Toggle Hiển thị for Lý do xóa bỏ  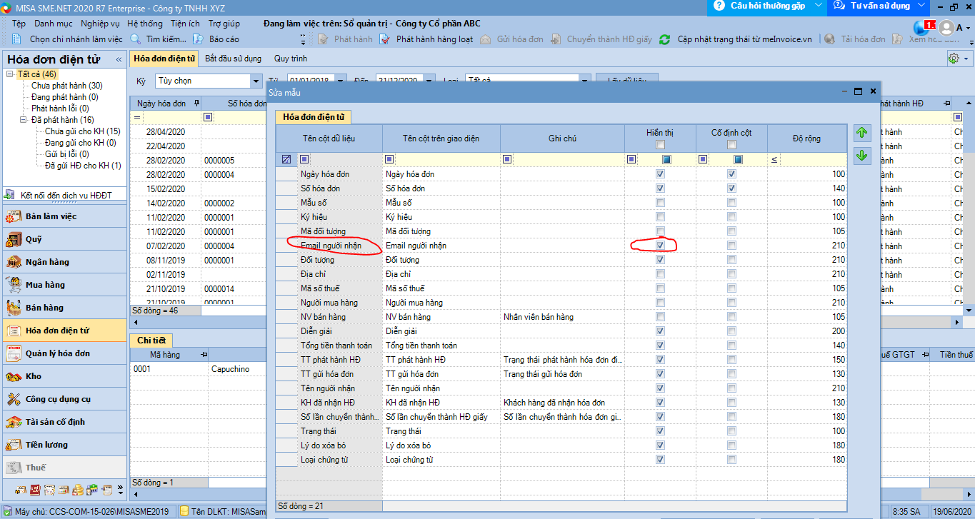tap(660, 445)
